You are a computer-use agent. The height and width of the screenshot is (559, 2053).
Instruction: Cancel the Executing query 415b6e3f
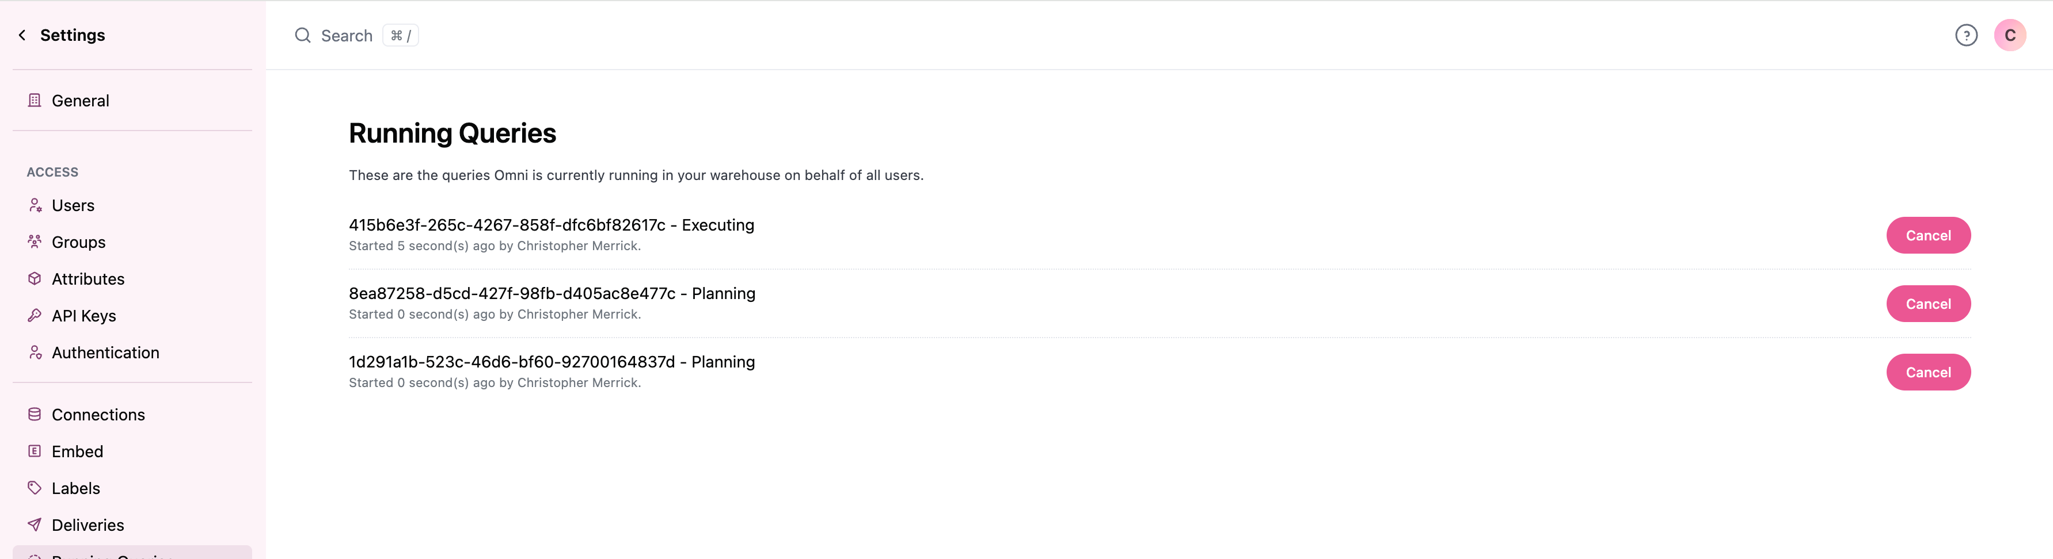[x=1928, y=236]
